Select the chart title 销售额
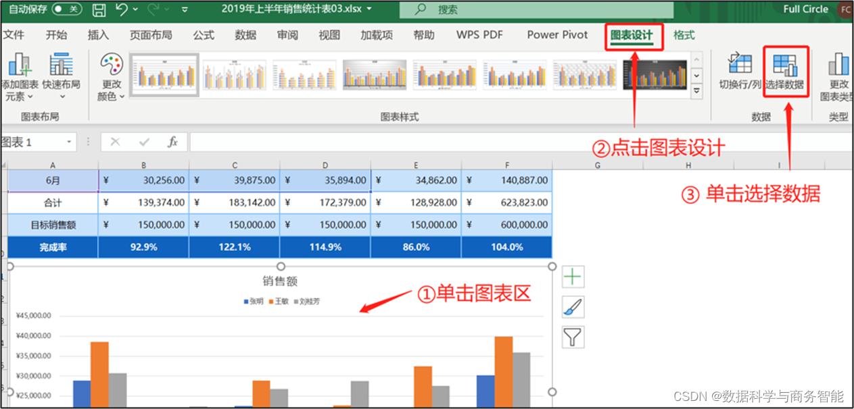The height and width of the screenshot is (409, 854). 280,281
